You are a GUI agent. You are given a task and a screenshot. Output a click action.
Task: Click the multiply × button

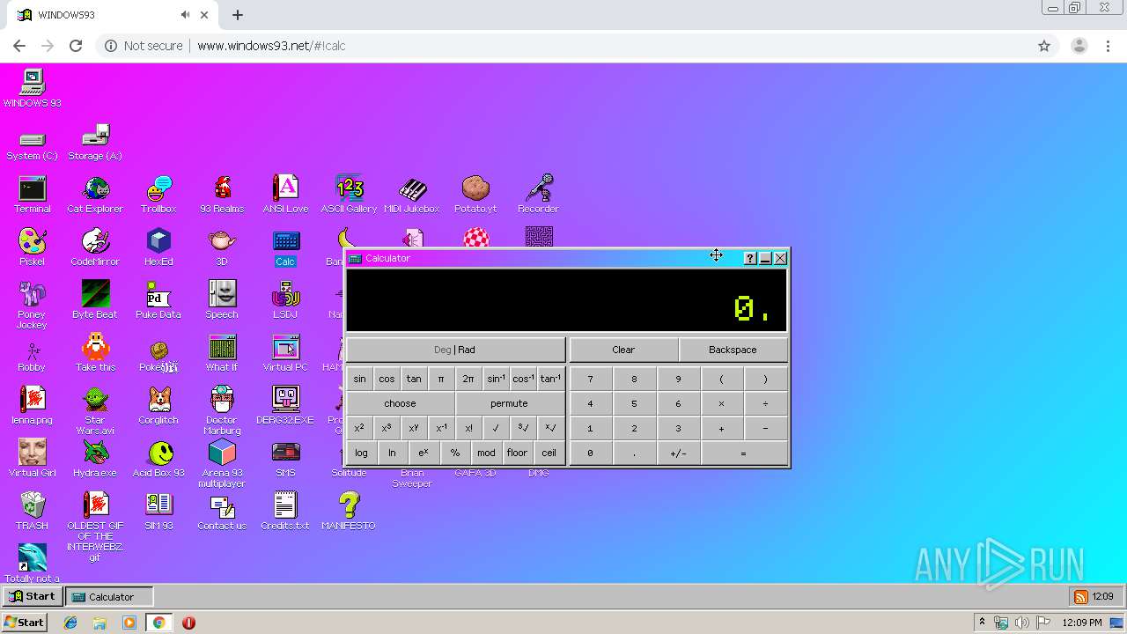pyautogui.click(x=721, y=403)
